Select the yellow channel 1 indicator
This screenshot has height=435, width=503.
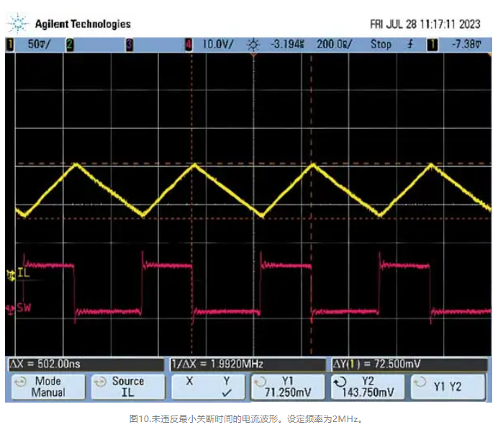(9, 45)
